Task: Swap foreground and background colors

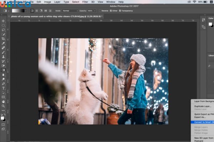Action: [5, 115]
